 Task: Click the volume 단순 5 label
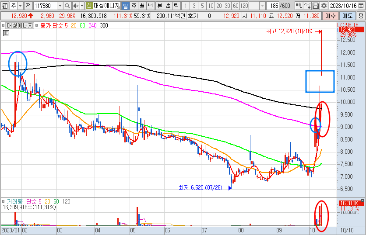click(x=34, y=201)
